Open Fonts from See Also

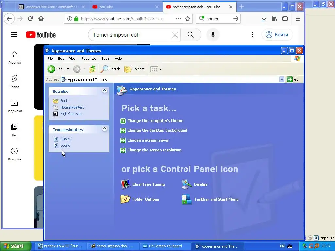(64, 101)
